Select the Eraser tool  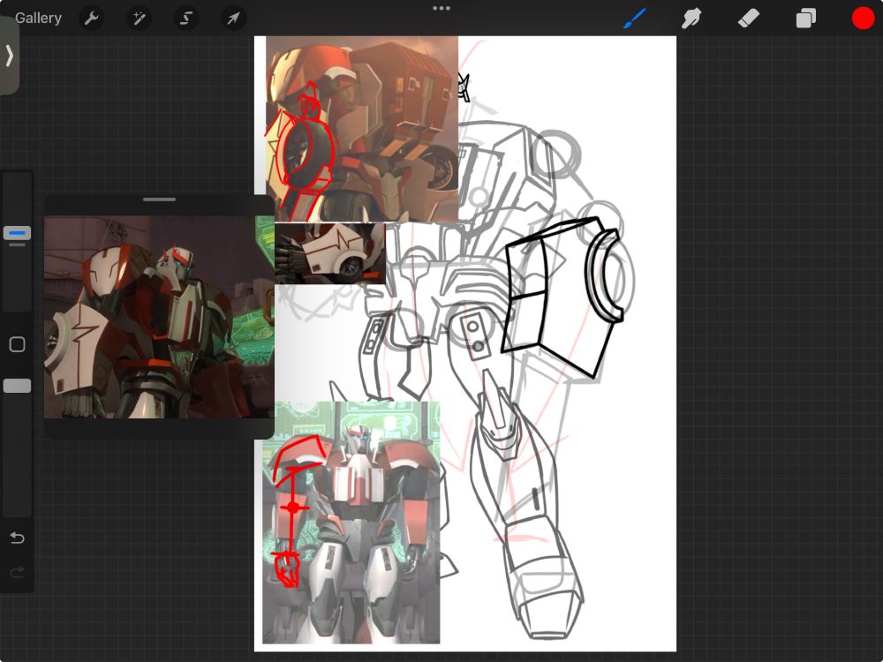pyautogui.click(x=748, y=18)
